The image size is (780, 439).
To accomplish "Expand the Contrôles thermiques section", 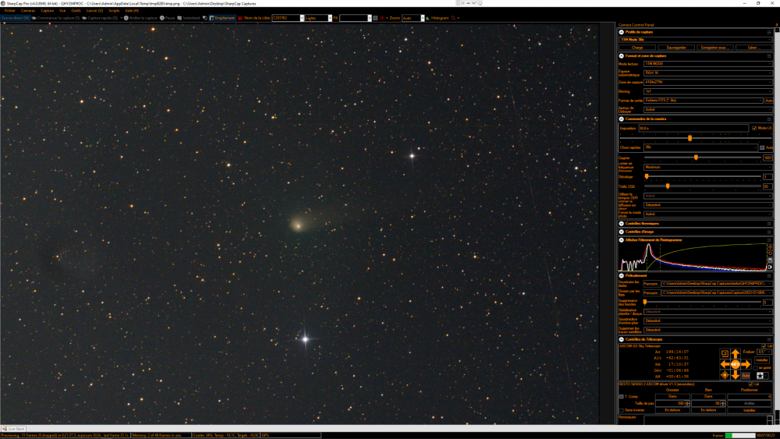I will pos(622,223).
